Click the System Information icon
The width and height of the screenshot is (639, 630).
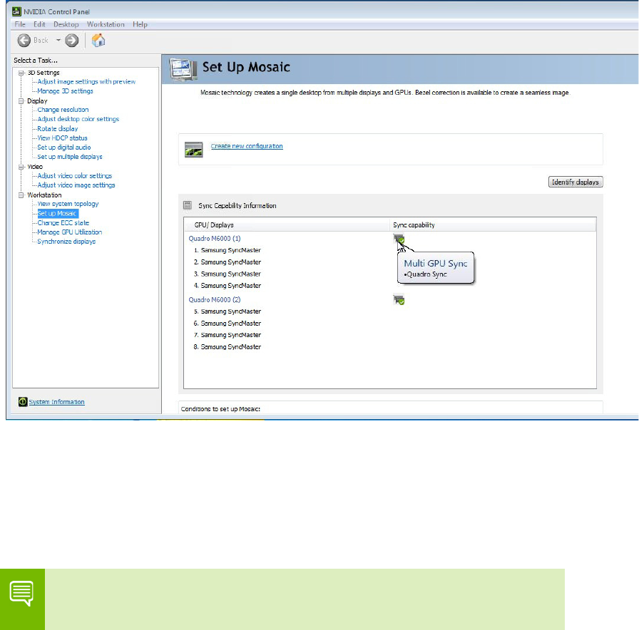[23, 402]
